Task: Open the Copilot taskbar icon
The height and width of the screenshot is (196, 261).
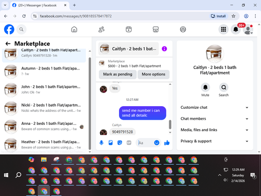Action: coord(31,159)
